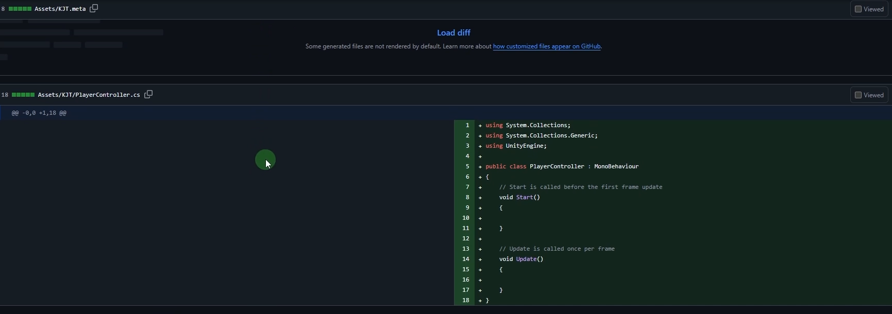The height and width of the screenshot is (314, 892).
Task: Expand the @@ -0,0 +1,18 @@ hunk header
Action: pos(39,113)
